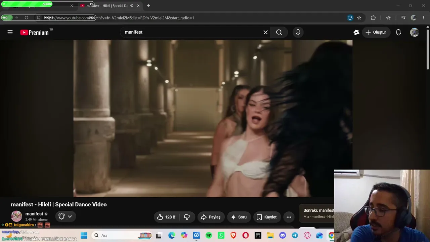This screenshot has height=242, width=430.
Task: Open Opera GX from the taskbar
Action: 307,236
